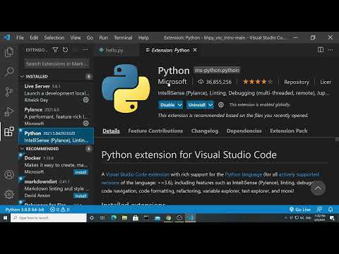Open Google Chrome from the taskbar
The width and height of the screenshot is (339, 254).
(x=168, y=218)
